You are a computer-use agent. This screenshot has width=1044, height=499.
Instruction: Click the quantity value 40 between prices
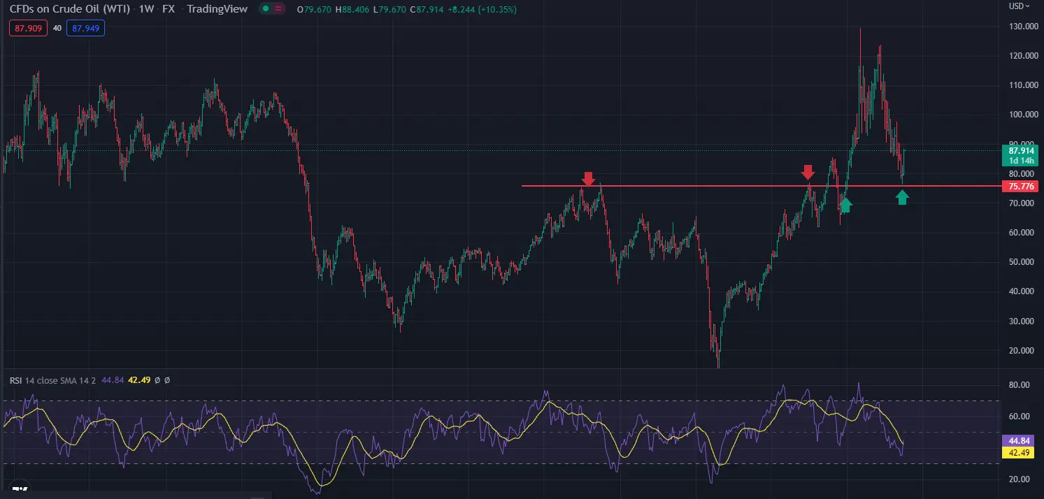[x=57, y=29]
